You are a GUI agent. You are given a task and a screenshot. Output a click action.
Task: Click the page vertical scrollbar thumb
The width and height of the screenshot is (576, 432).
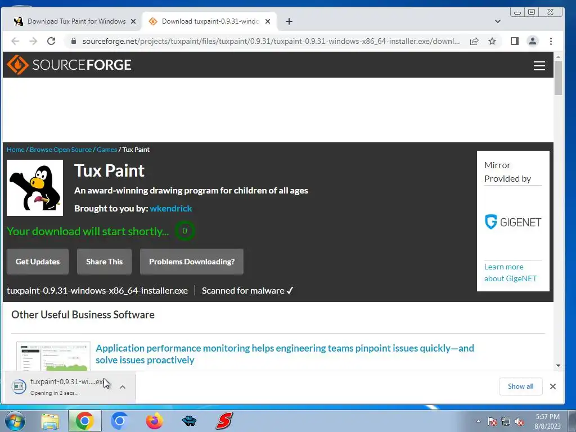tap(558, 78)
